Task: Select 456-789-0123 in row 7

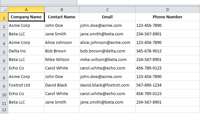Action: 168,68
